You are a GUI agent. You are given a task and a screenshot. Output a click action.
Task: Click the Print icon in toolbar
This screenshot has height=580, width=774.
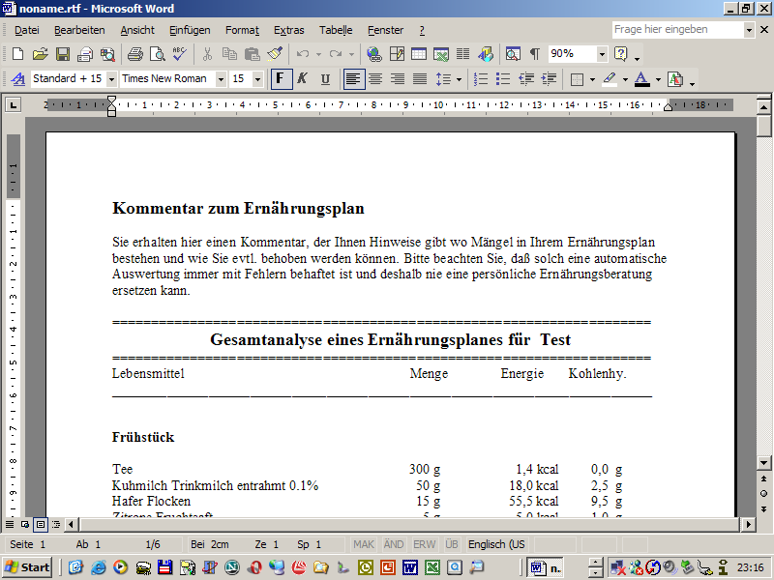pyautogui.click(x=134, y=54)
